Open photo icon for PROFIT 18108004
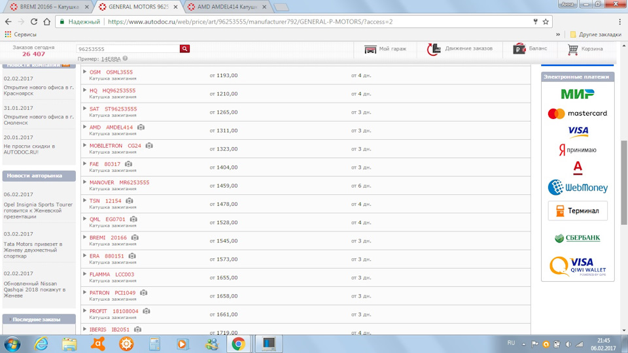The height and width of the screenshot is (353, 628). point(146,311)
